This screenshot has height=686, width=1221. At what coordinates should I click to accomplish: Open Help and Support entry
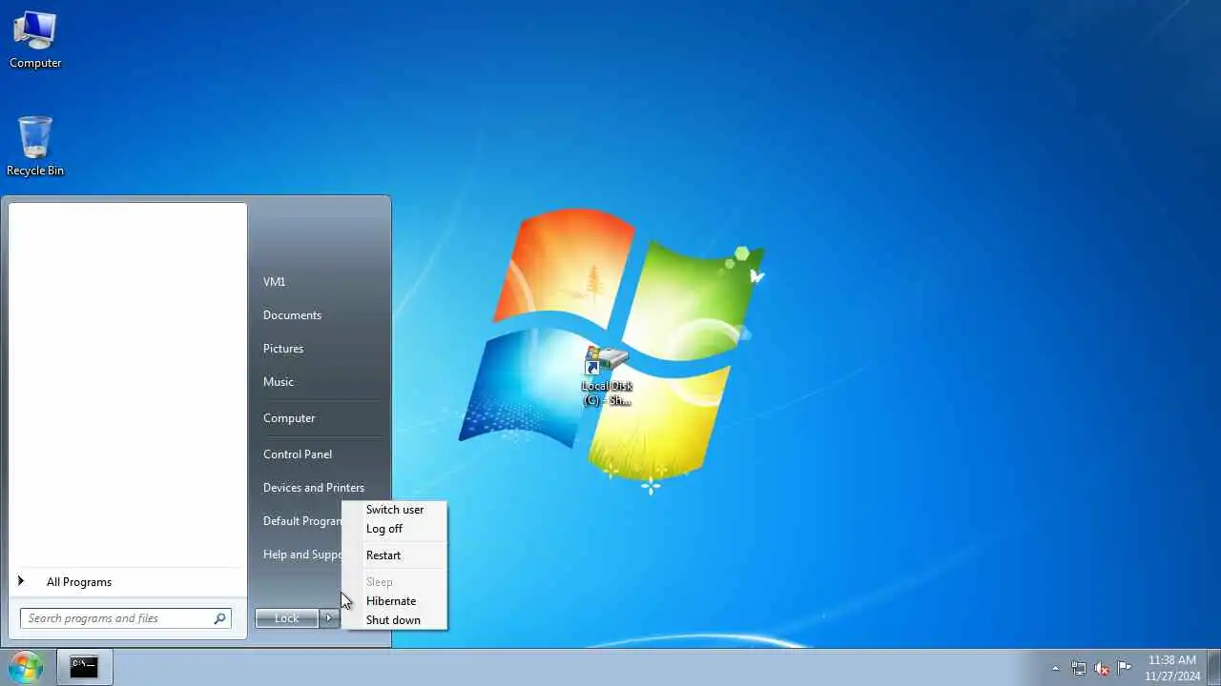point(301,555)
